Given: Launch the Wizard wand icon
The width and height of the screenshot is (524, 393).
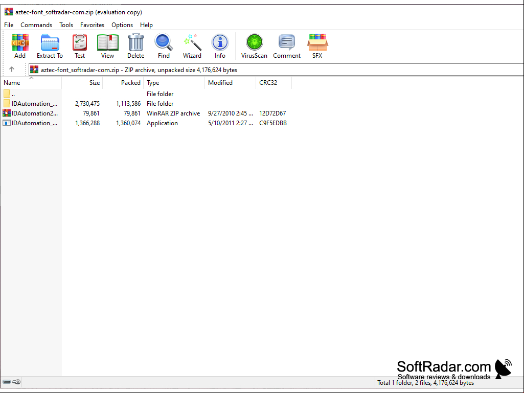Looking at the screenshot, I should pos(192,42).
